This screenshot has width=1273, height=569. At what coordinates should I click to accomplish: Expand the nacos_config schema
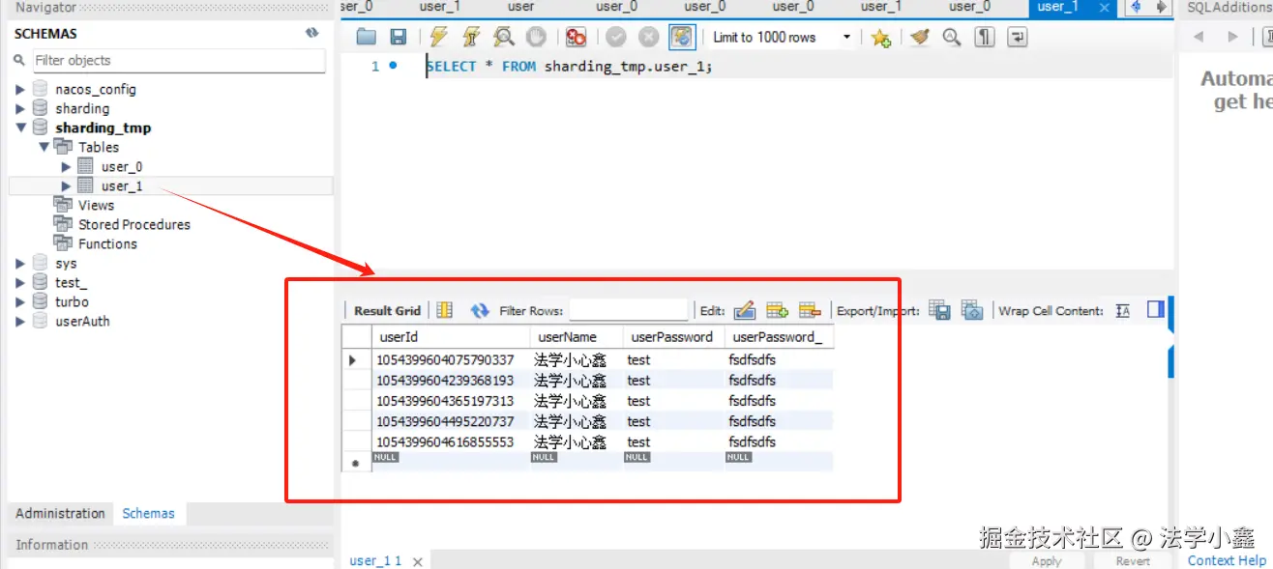20,89
